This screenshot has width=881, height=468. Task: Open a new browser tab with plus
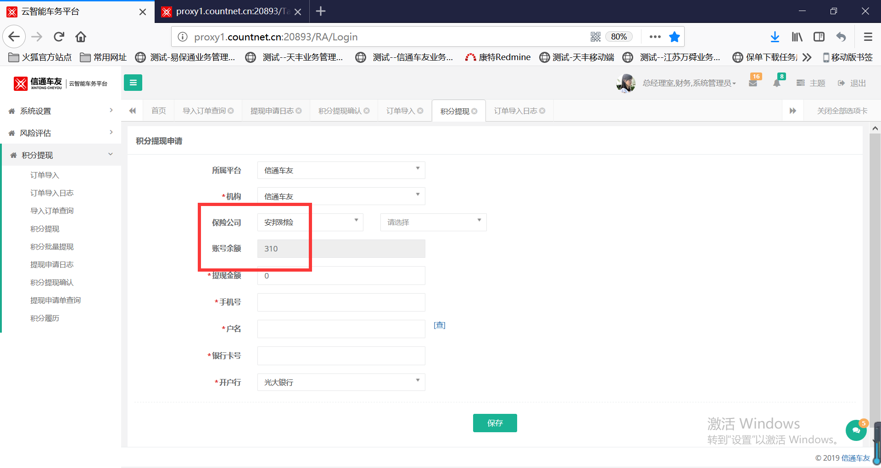tap(321, 11)
